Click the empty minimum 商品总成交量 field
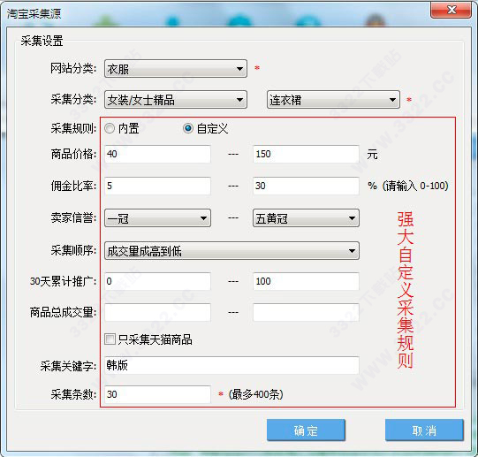478x457 pixels. (x=157, y=312)
